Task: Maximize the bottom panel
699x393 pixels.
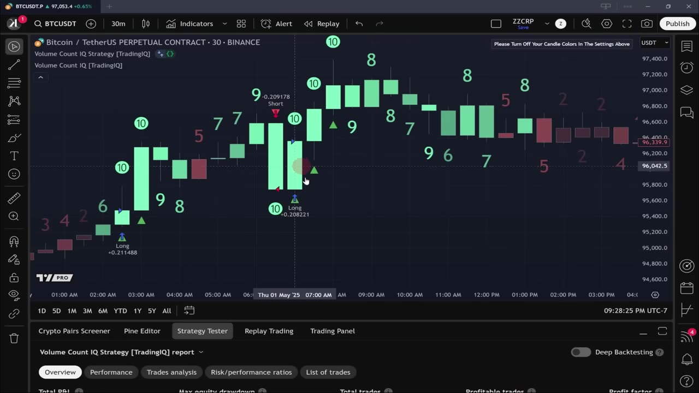Action: [x=662, y=331]
